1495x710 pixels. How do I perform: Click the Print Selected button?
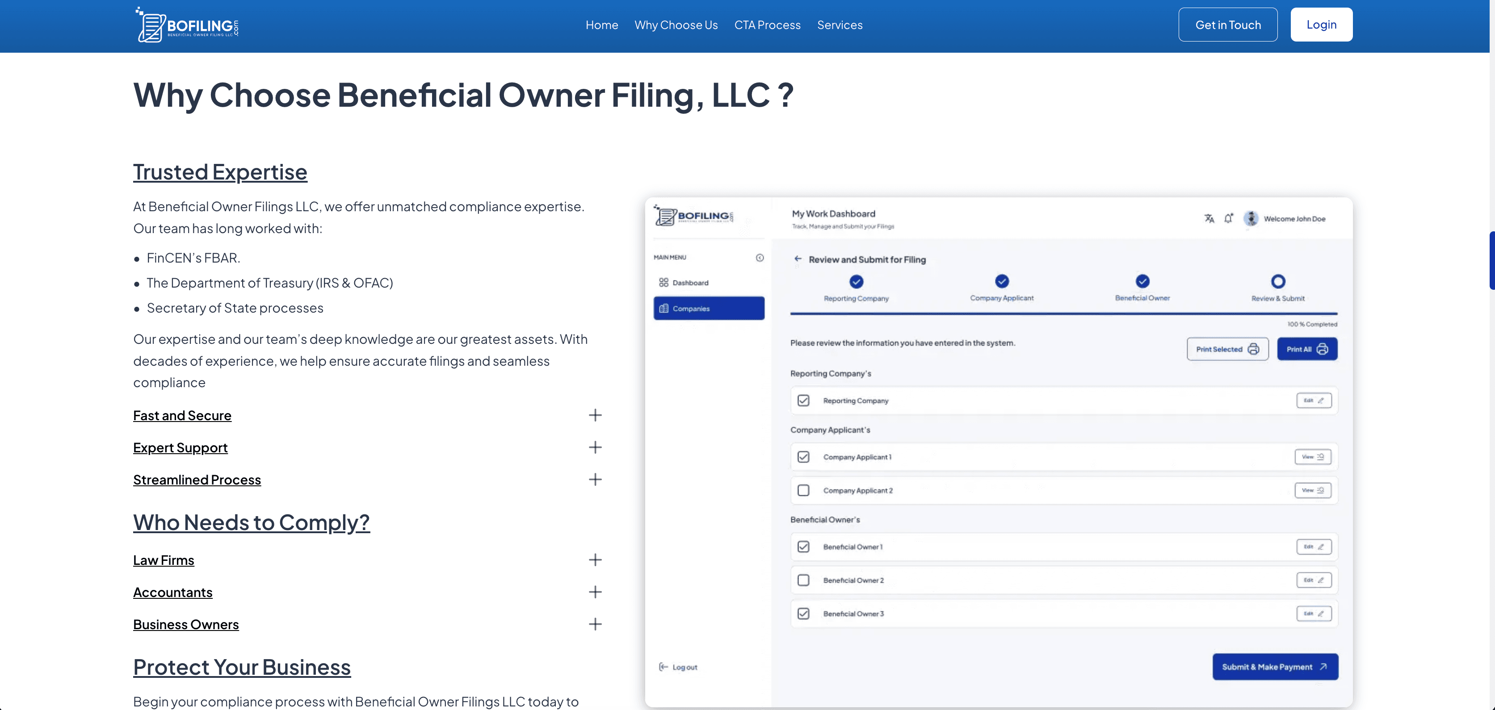[x=1227, y=349]
